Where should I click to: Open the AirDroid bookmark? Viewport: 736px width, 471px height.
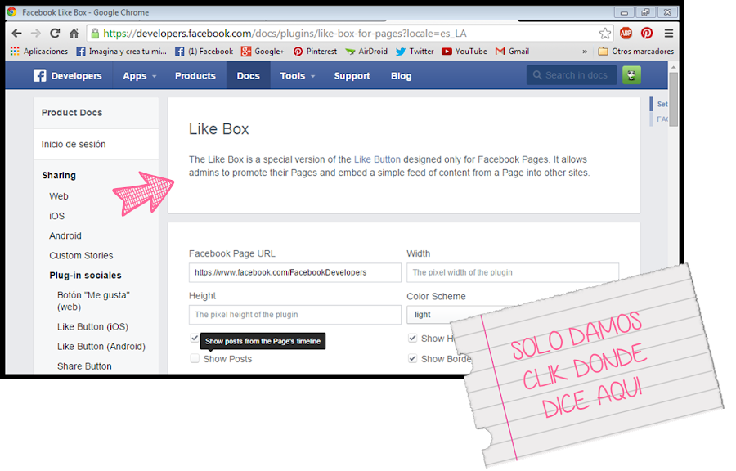[366, 52]
